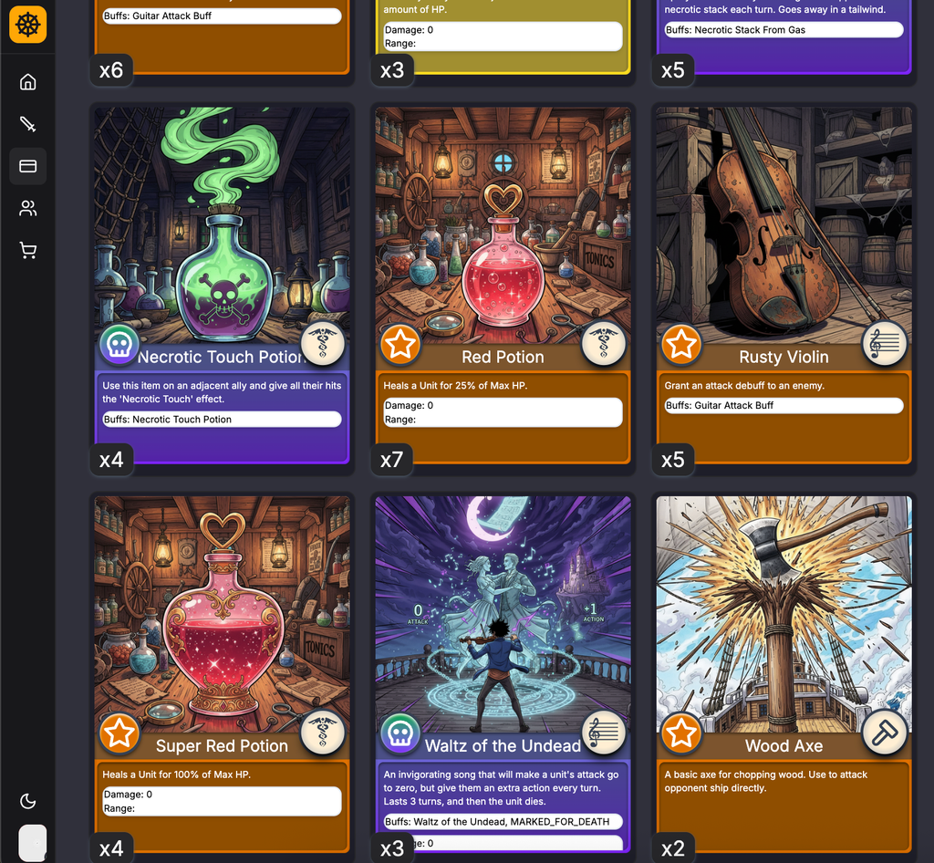The image size is (934, 863).
Task: Click the skull badge on Necrotic Touch Potion
Action: pos(119,344)
